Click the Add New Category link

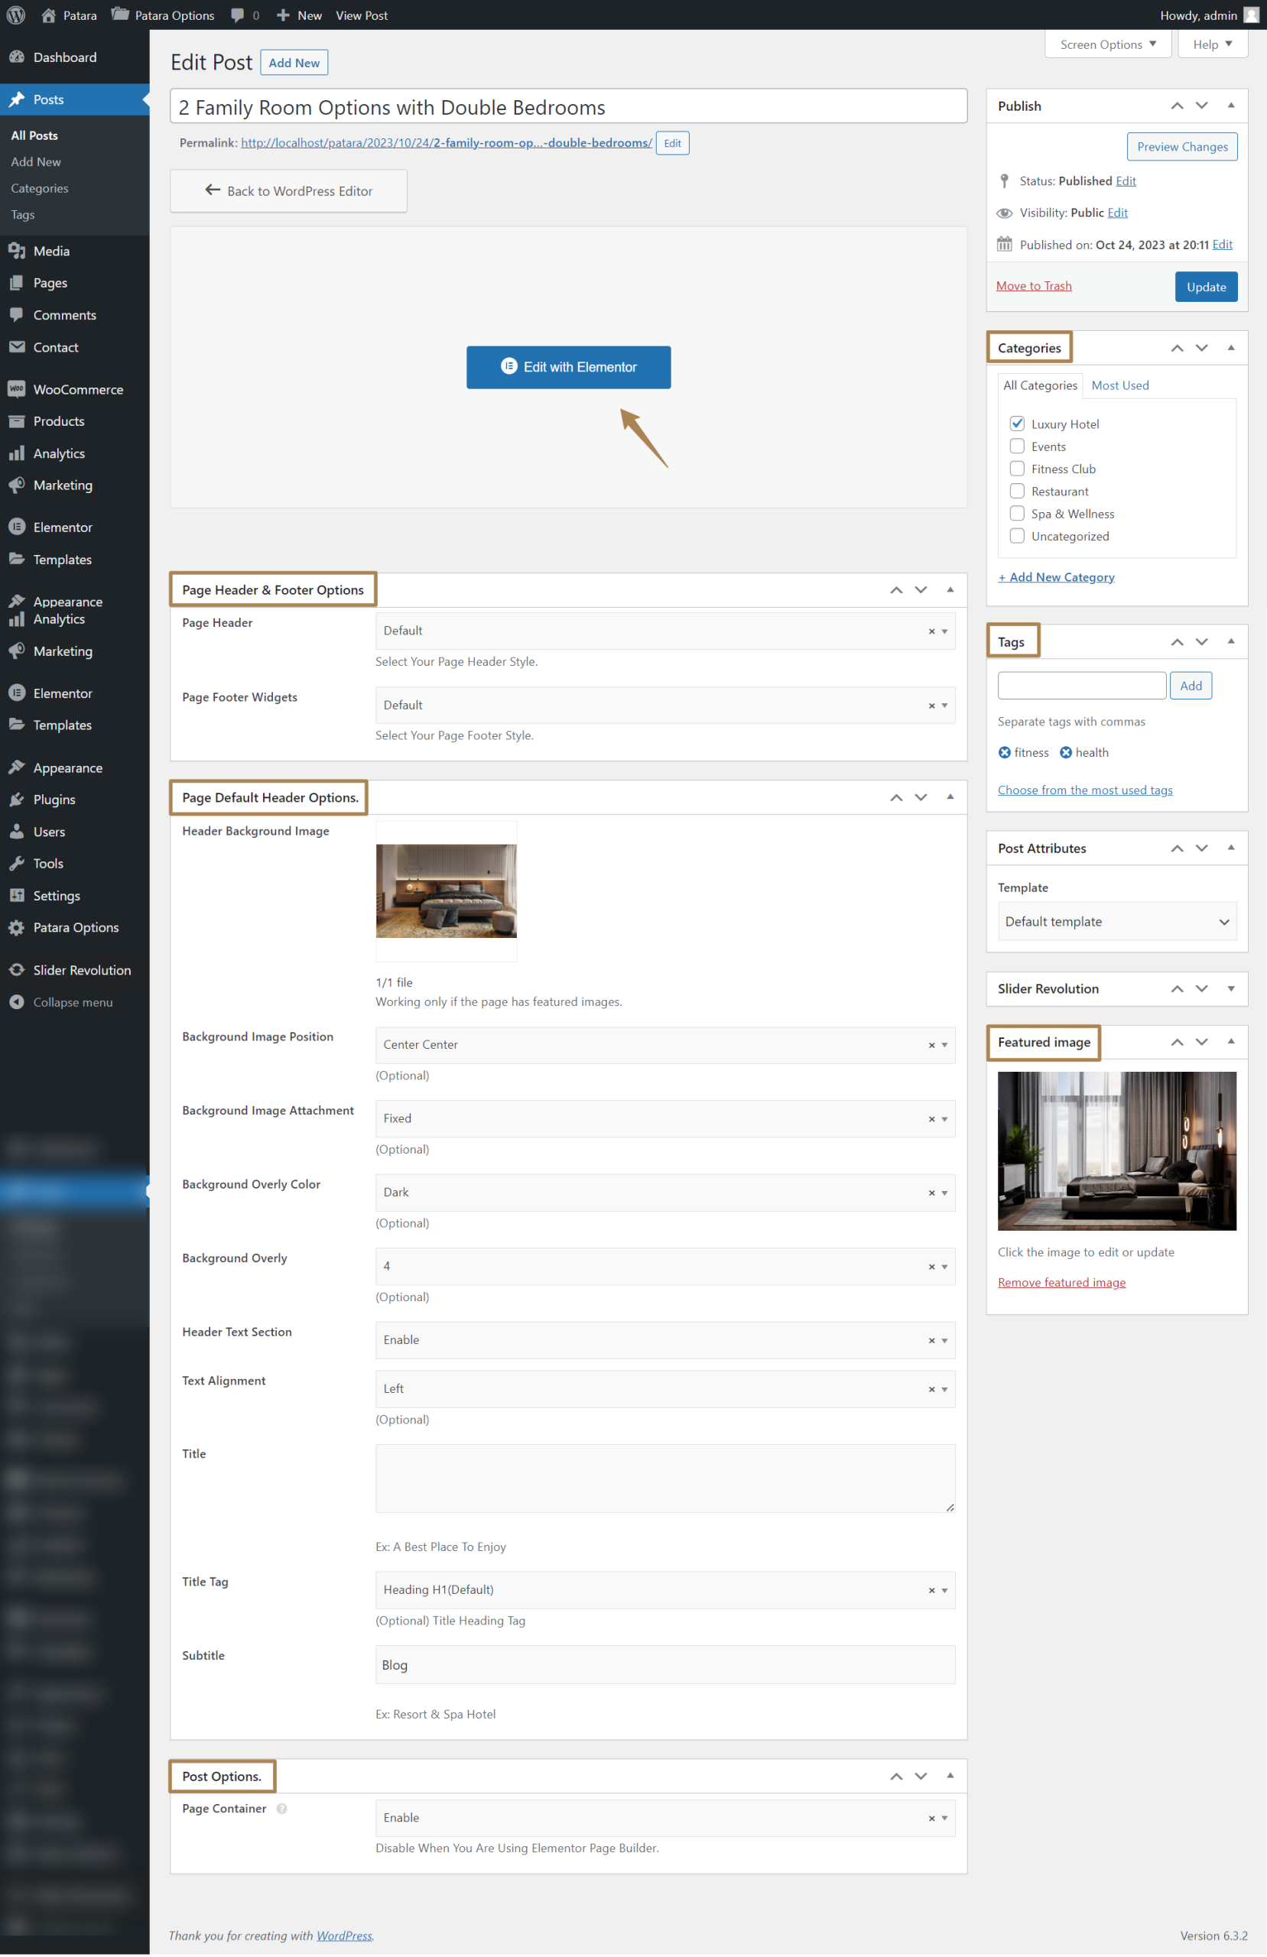(1057, 577)
